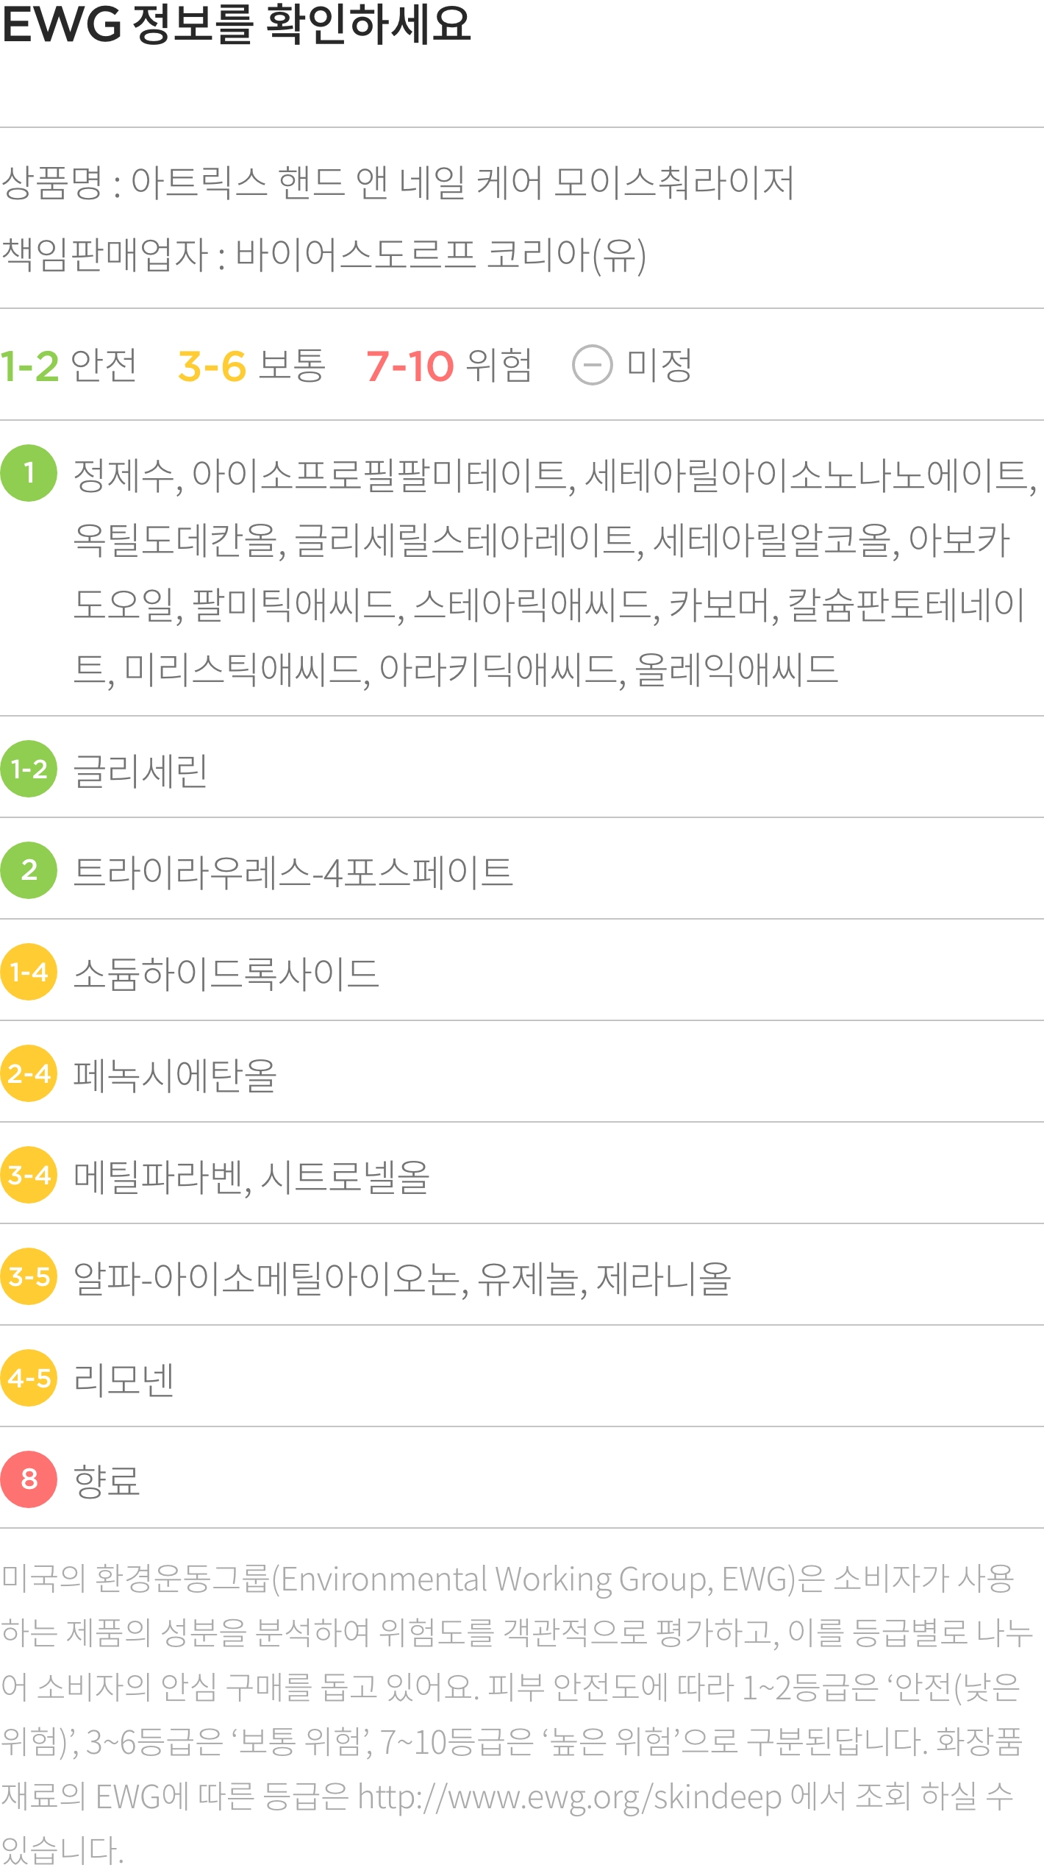
Task: Click the green grade 1 badge
Action: [29, 473]
